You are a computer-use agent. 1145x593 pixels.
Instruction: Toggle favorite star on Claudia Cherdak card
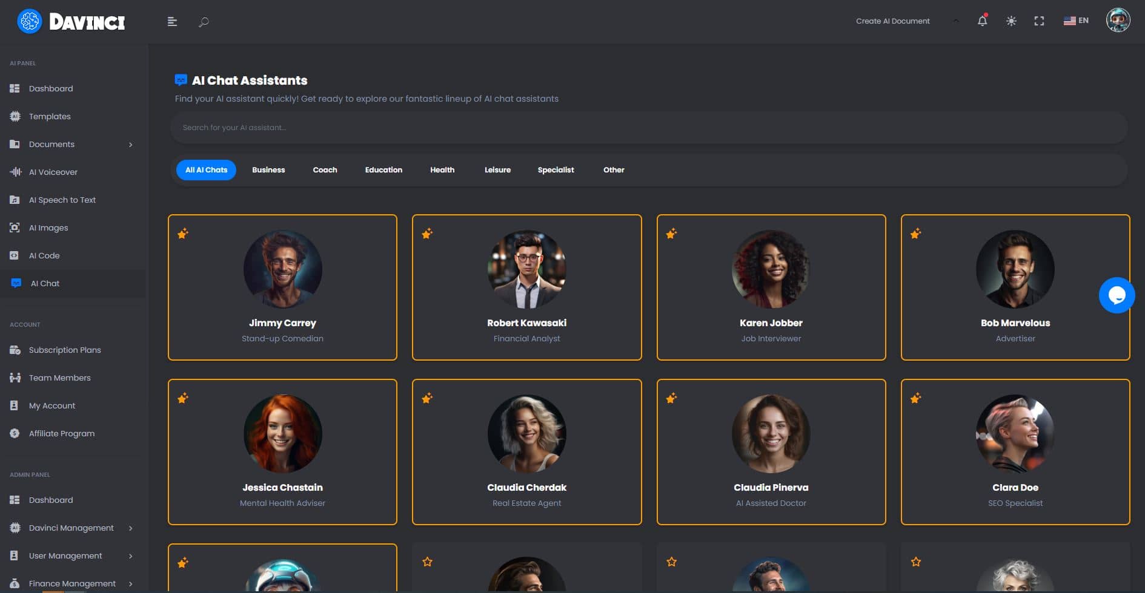pyautogui.click(x=427, y=398)
